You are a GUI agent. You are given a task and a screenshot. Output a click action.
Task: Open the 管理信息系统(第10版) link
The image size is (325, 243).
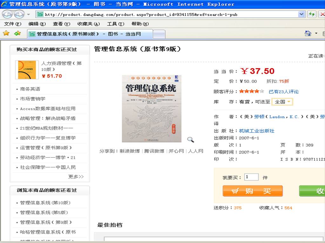pyautogui.click(x=45, y=203)
